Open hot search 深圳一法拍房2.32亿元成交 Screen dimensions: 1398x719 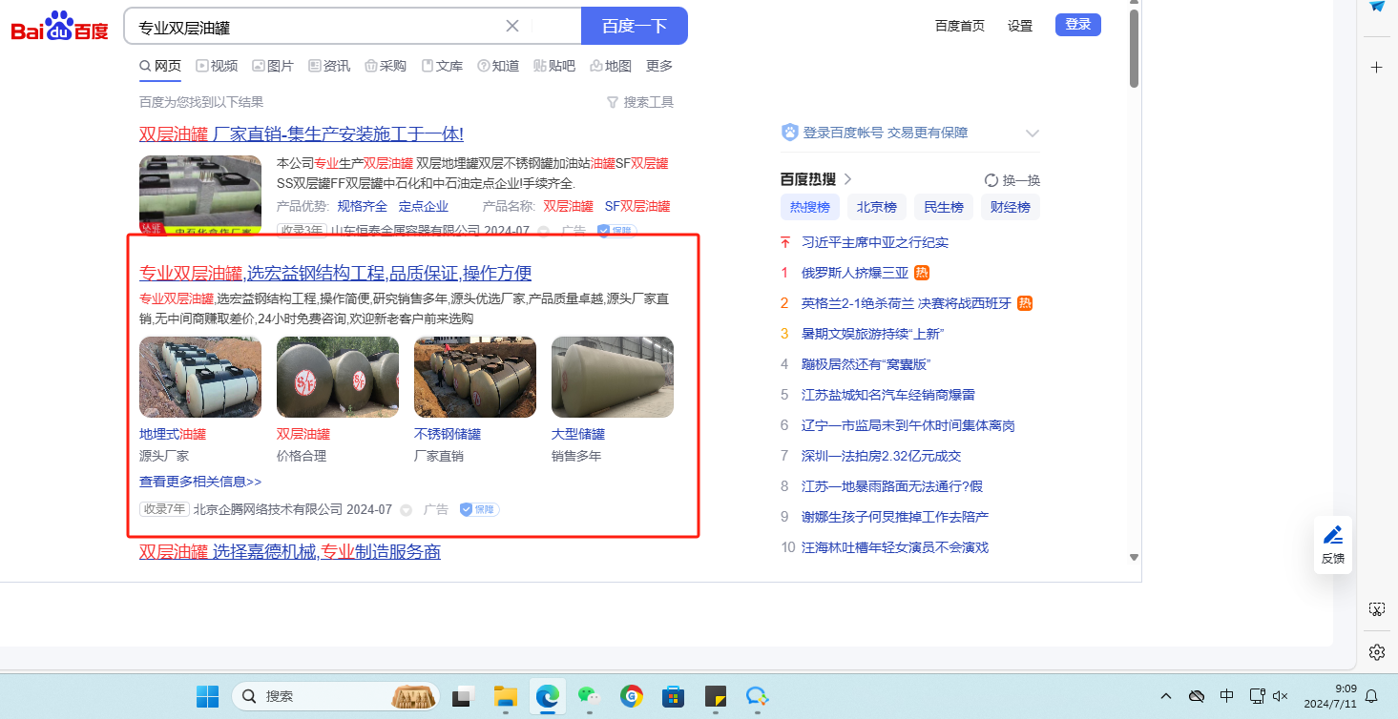(882, 456)
